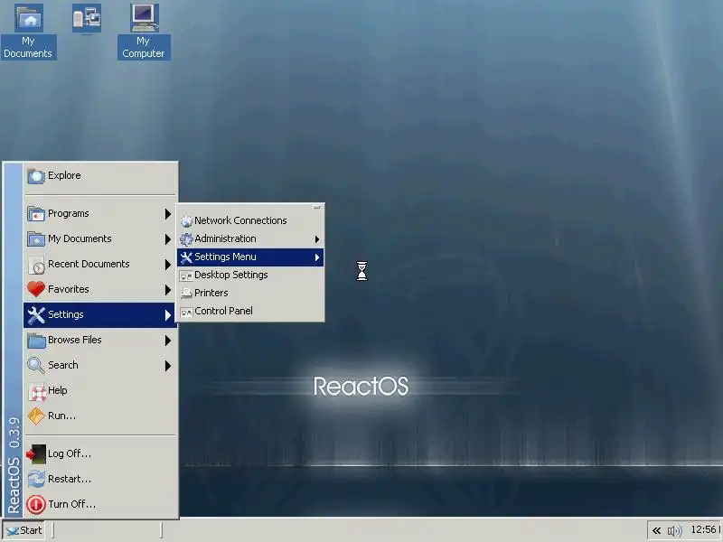Click the Printers icon
This screenshot has width=723, height=542.
(186, 293)
